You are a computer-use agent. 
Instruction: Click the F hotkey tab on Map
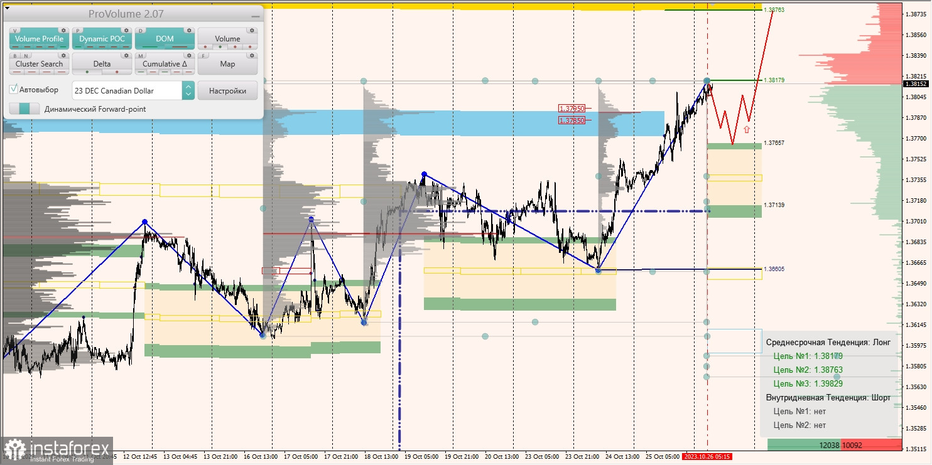coord(203,56)
